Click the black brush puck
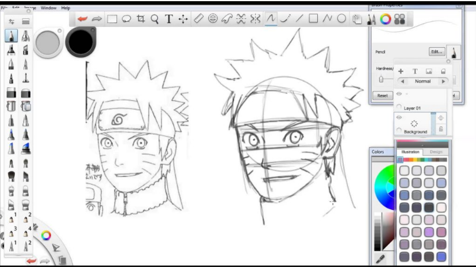Image resolution: width=476 pixels, height=267 pixels. tap(80, 42)
